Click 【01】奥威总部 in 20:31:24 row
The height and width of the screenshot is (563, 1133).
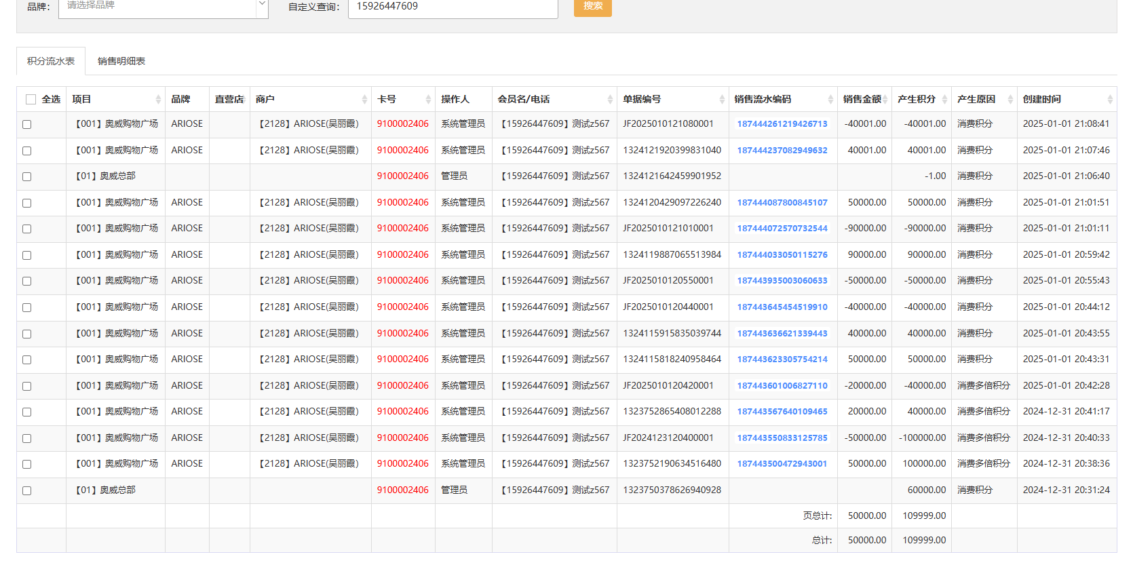(x=105, y=490)
